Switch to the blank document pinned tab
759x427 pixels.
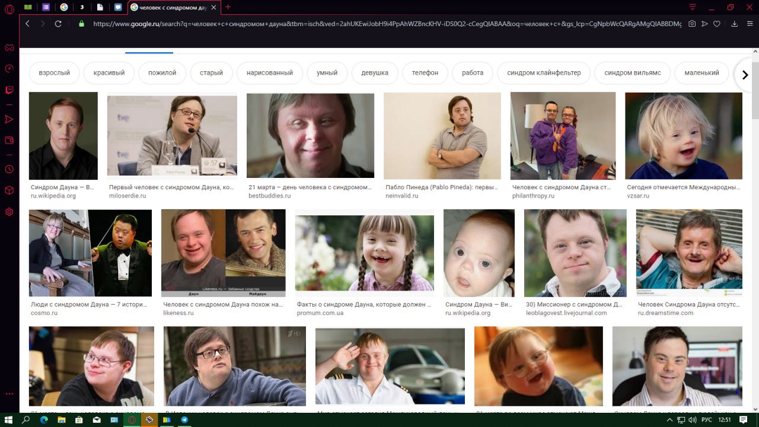click(x=100, y=7)
